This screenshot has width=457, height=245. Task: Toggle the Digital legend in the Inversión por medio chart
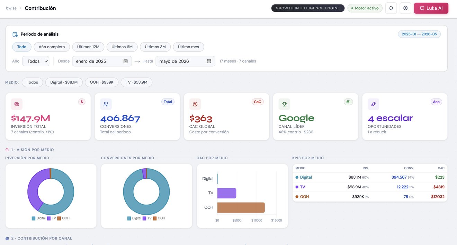(38, 218)
